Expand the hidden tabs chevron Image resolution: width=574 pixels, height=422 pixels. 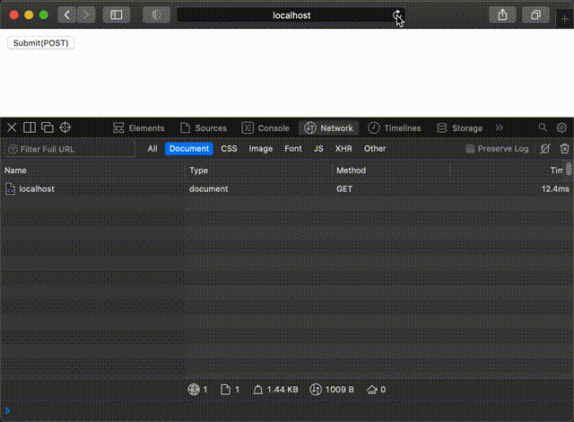point(499,127)
